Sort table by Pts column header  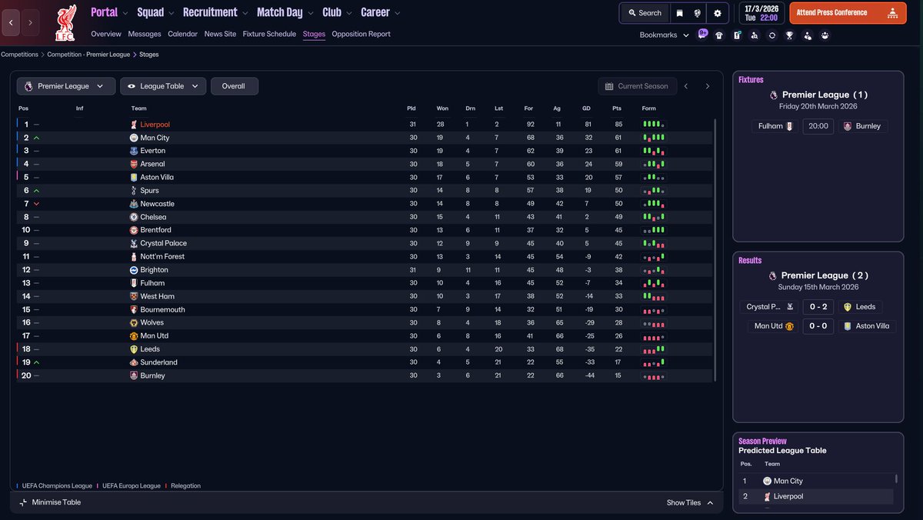click(x=617, y=108)
